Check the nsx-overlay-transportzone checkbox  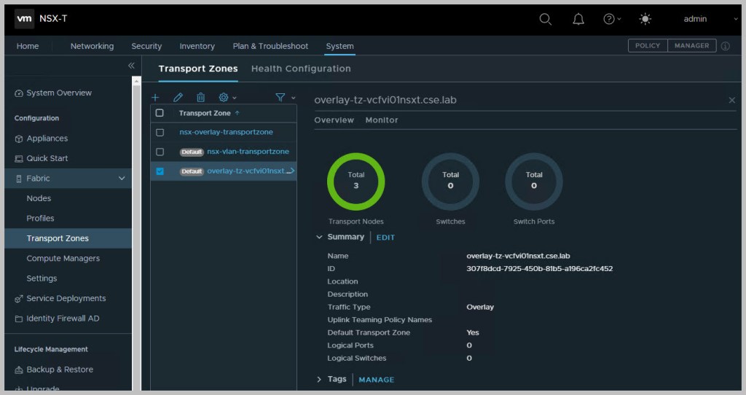click(x=160, y=133)
